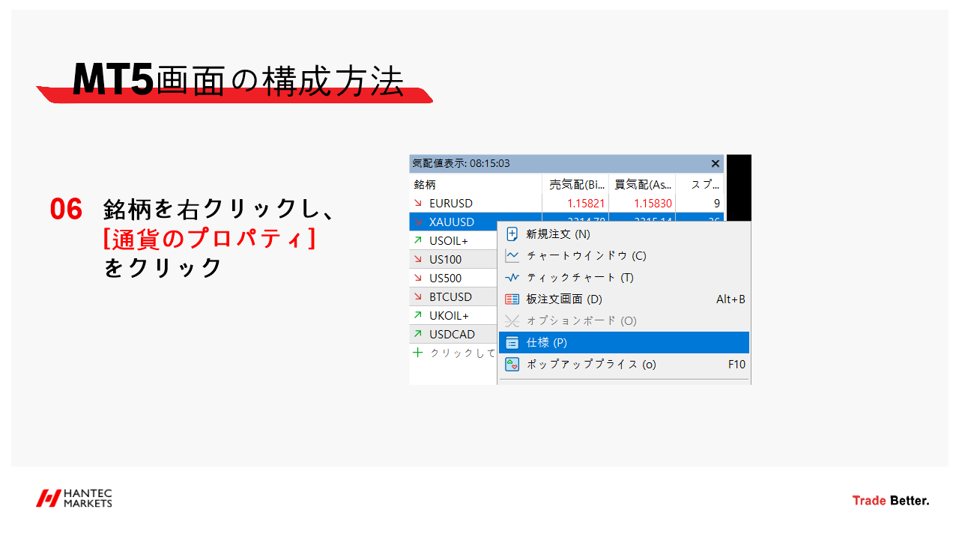
Task: Click the EURUSD ask price 1.15830
Action: pyautogui.click(x=653, y=204)
